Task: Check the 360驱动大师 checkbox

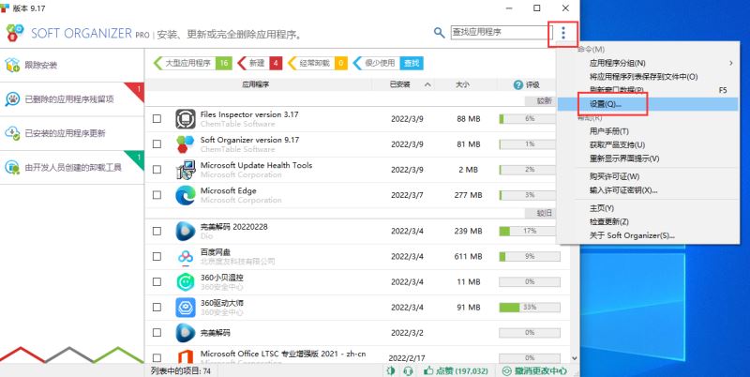Action: click(x=157, y=308)
